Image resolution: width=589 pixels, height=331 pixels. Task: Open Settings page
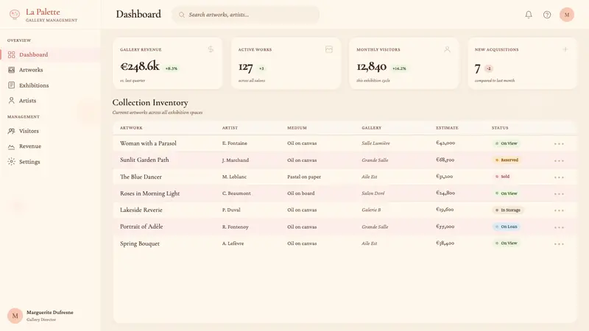(50, 162)
